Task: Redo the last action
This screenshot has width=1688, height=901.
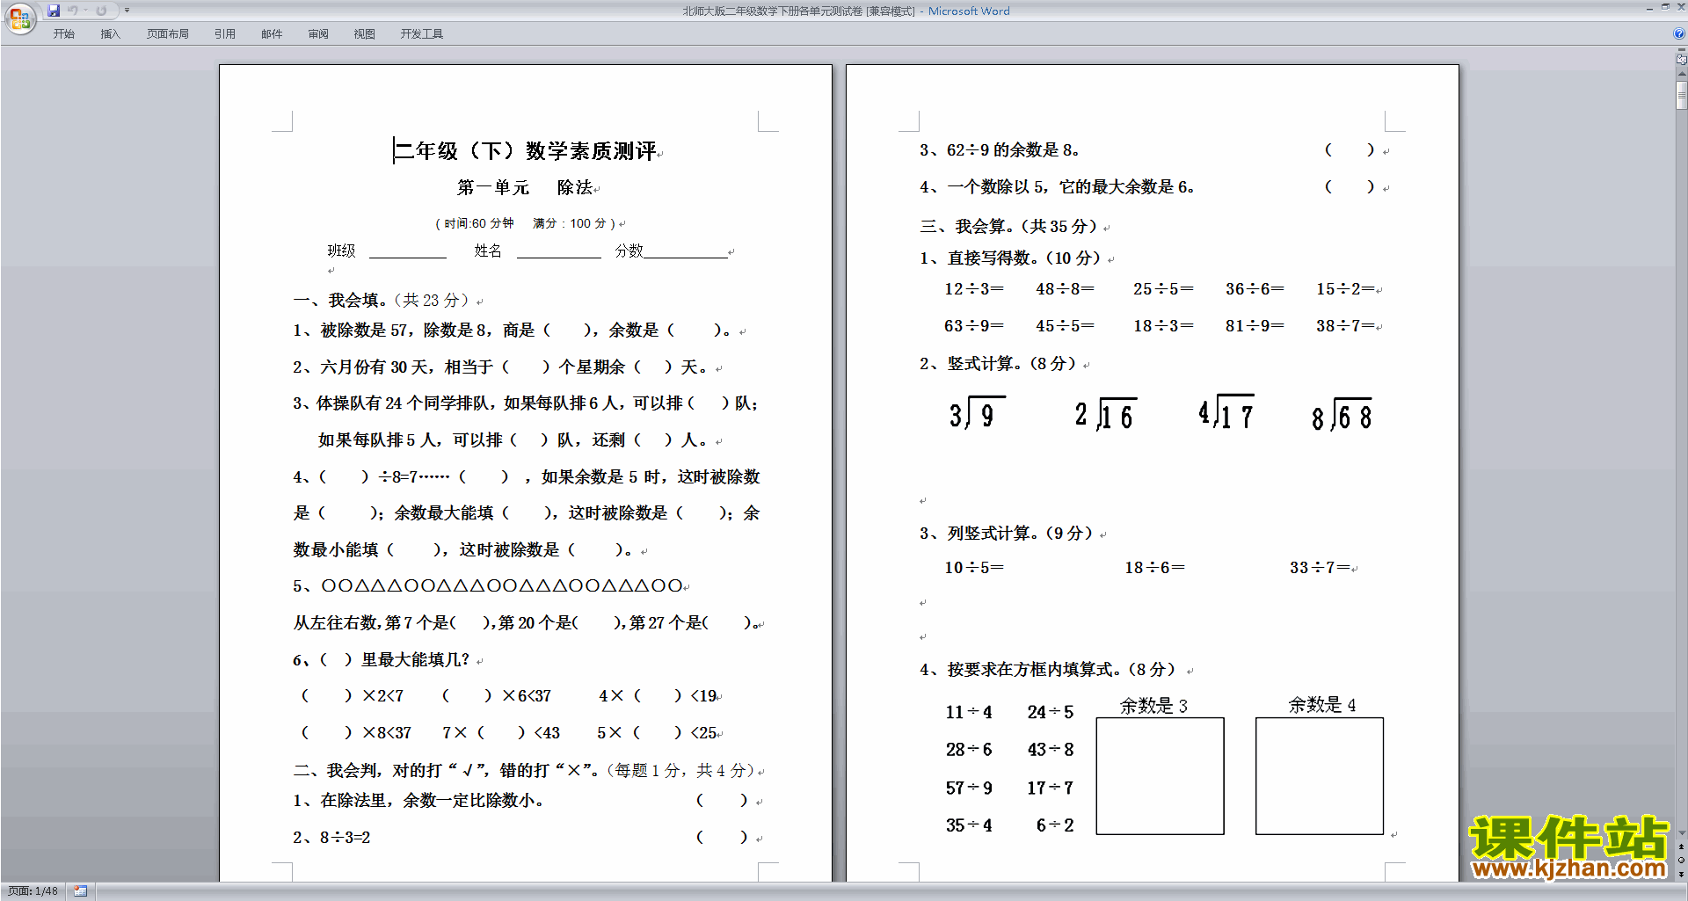Action: [101, 11]
